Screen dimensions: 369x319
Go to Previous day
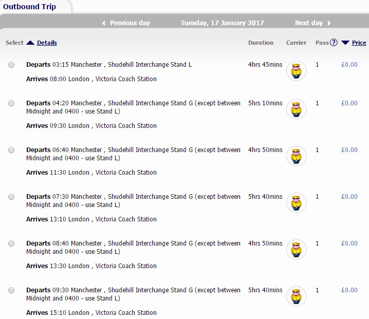pyautogui.click(x=130, y=23)
